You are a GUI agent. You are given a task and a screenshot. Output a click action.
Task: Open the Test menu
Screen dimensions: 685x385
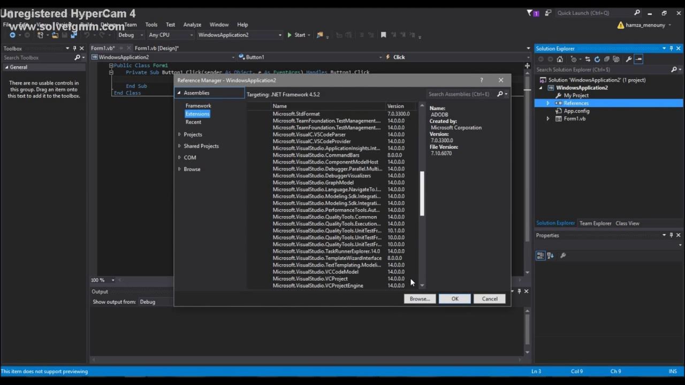[x=170, y=25]
